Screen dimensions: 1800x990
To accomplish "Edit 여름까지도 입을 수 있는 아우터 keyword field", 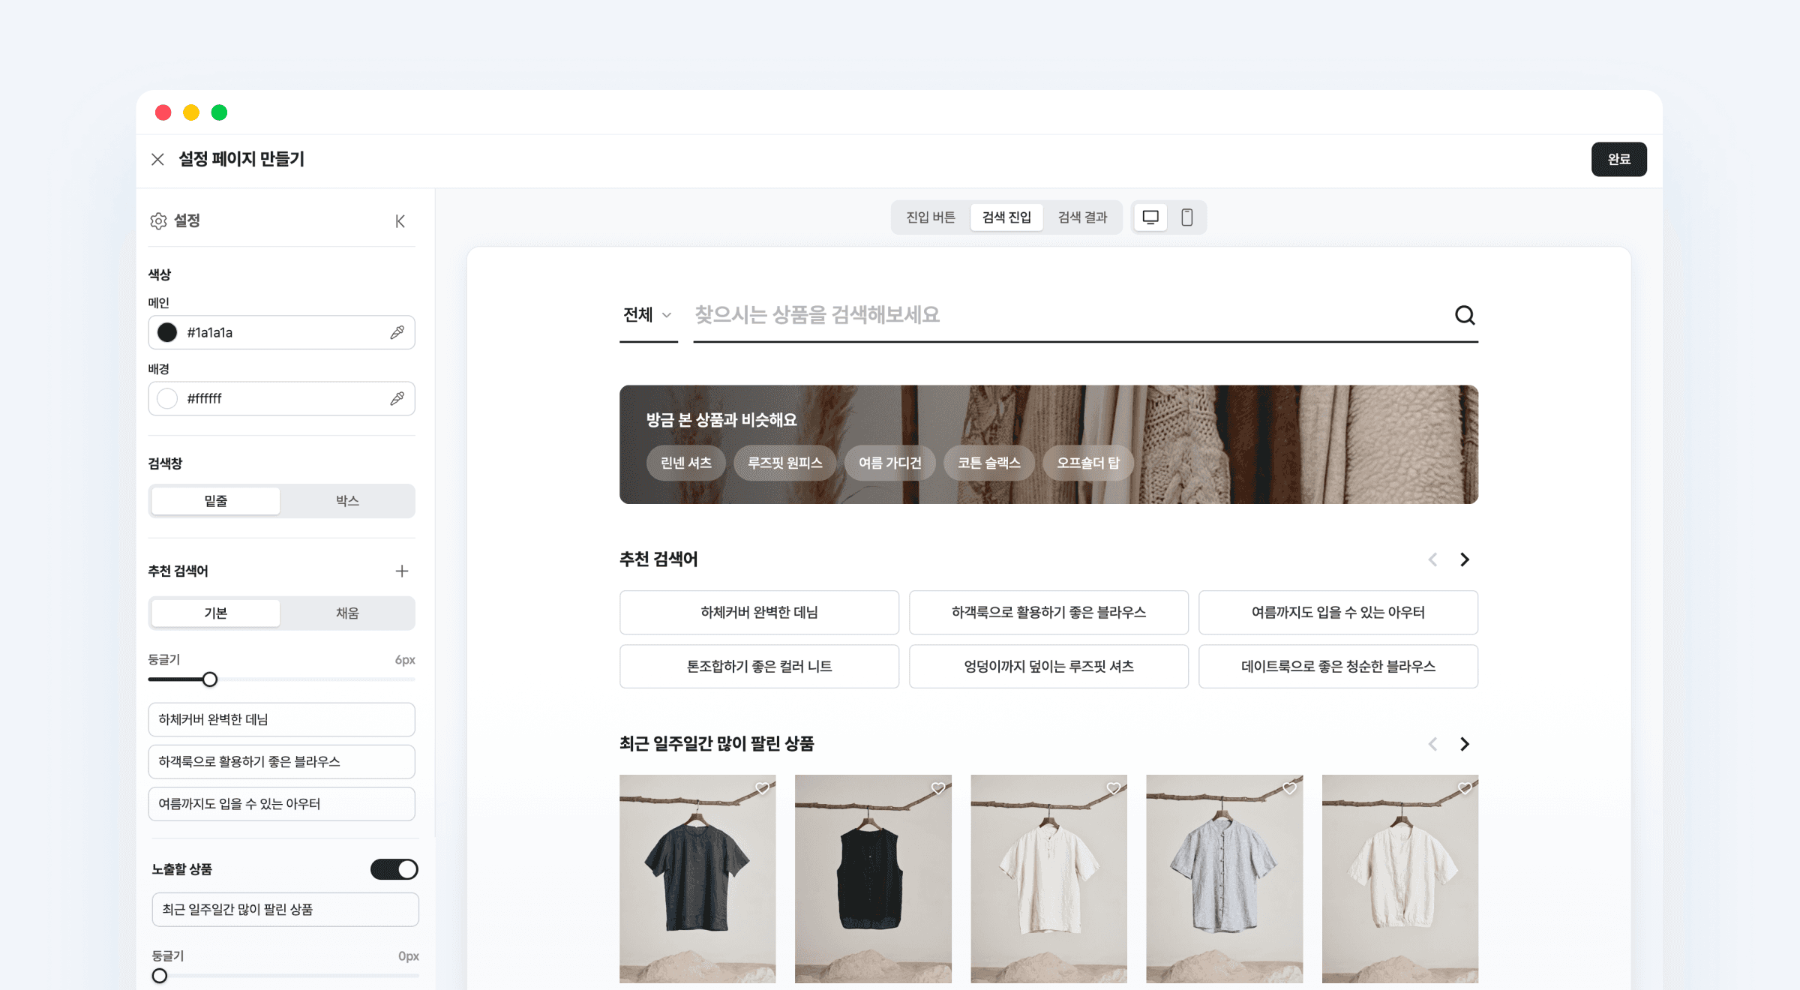I will [281, 803].
